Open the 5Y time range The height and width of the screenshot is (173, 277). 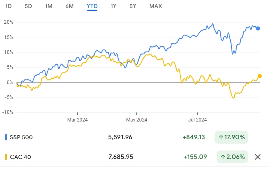(133, 6)
